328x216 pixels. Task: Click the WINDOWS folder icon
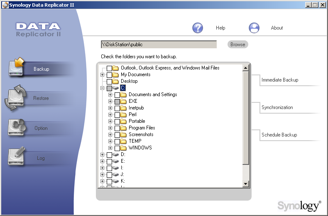point(123,148)
